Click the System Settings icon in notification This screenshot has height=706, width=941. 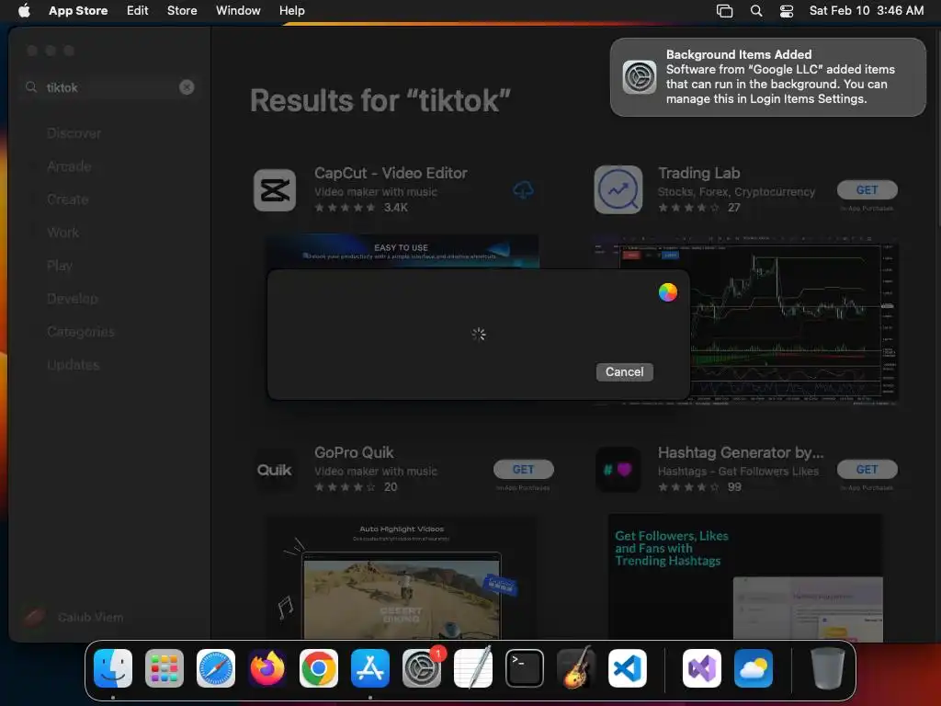click(640, 77)
